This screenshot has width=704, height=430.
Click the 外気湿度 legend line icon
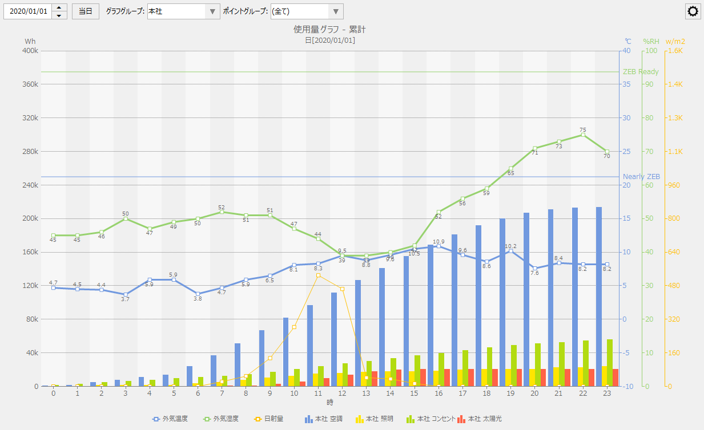click(x=206, y=419)
